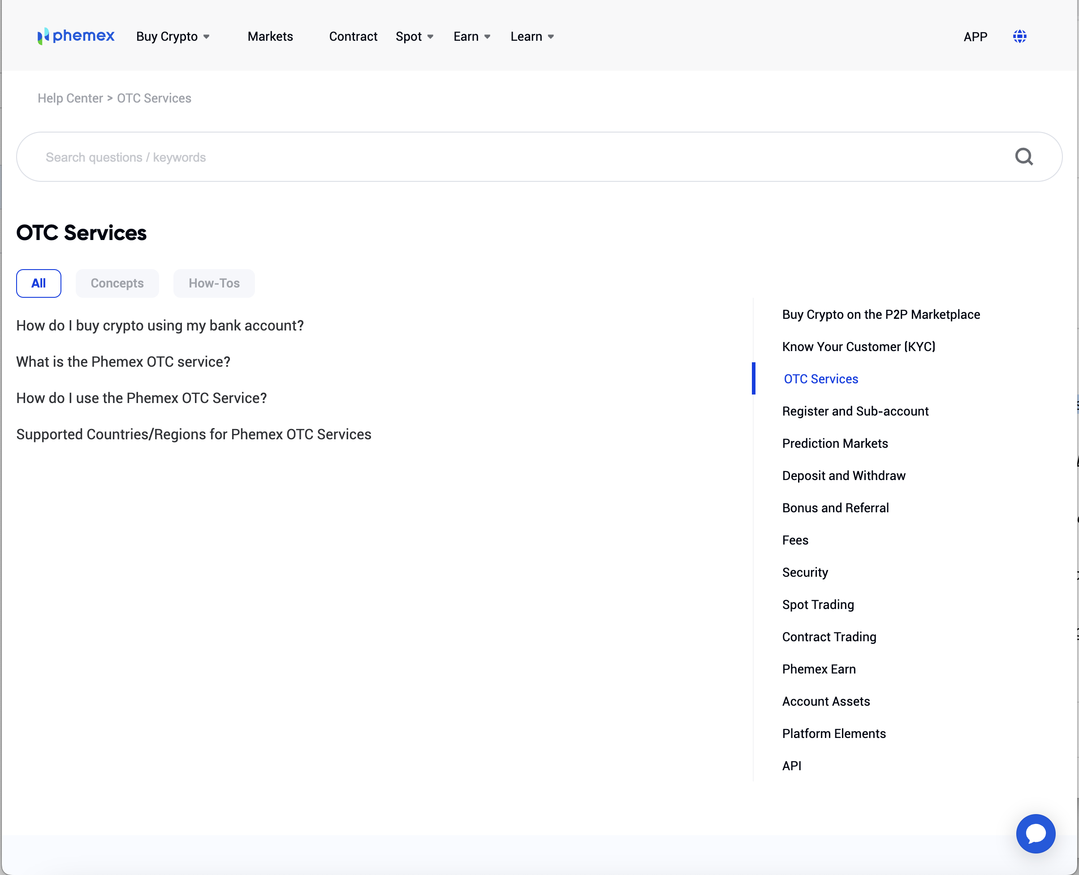The width and height of the screenshot is (1079, 875).
Task: Select the Concepts filter tab
Action: coord(117,283)
